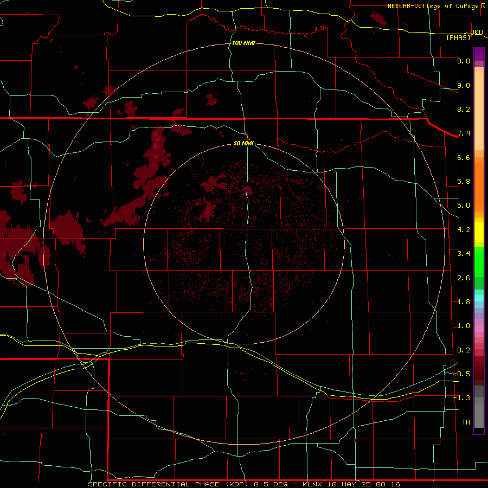Click the 100 NMI range ring label
The width and height of the screenshot is (488, 488).
[x=243, y=43]
